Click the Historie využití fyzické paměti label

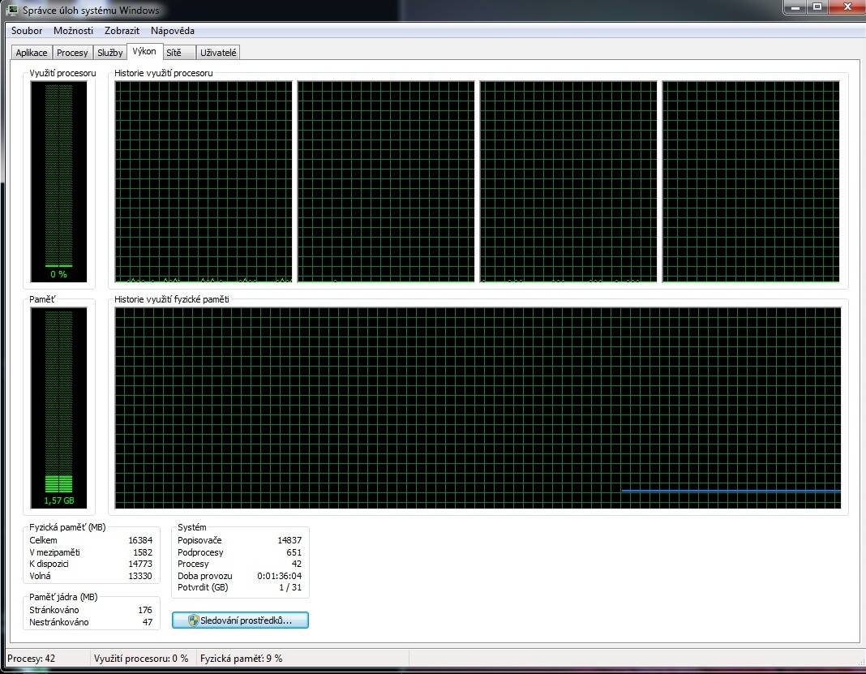tap(172, 299)
